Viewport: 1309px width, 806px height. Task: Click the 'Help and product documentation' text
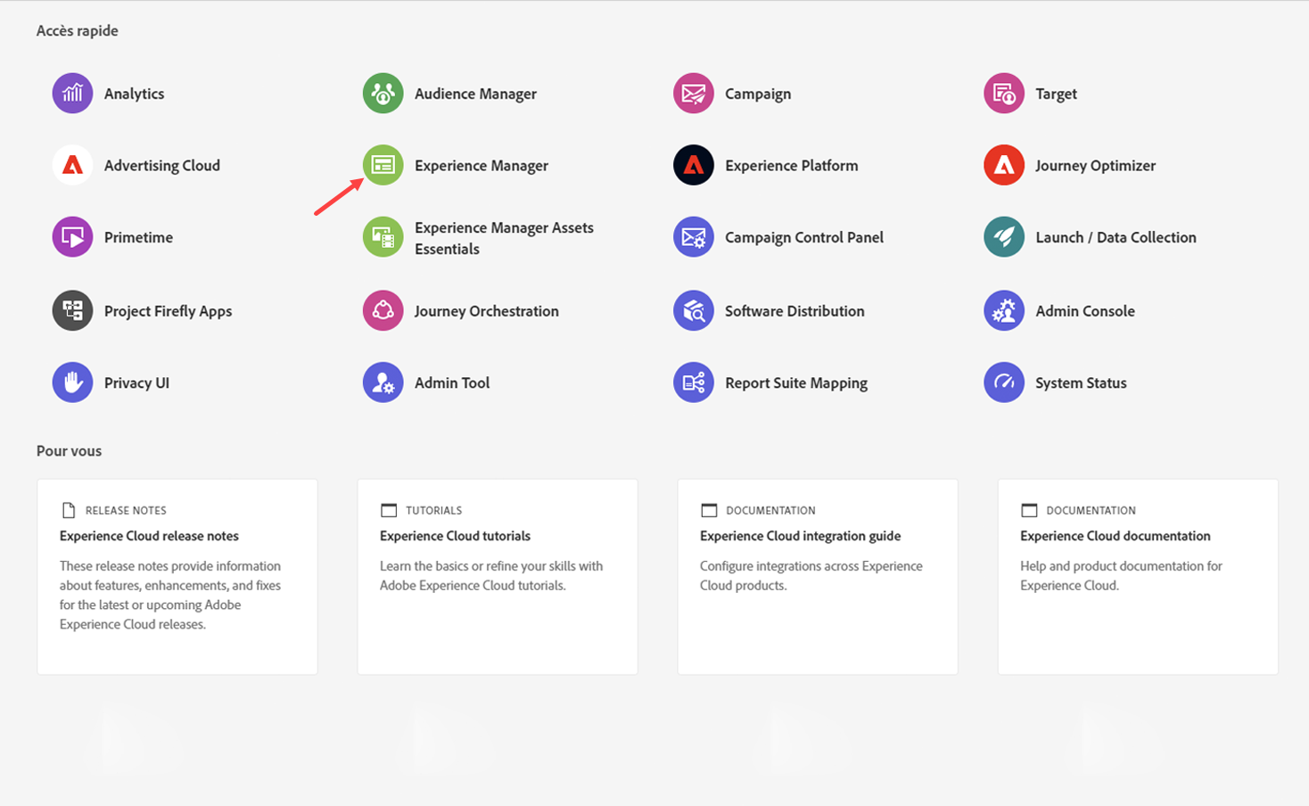point(1121,576)
